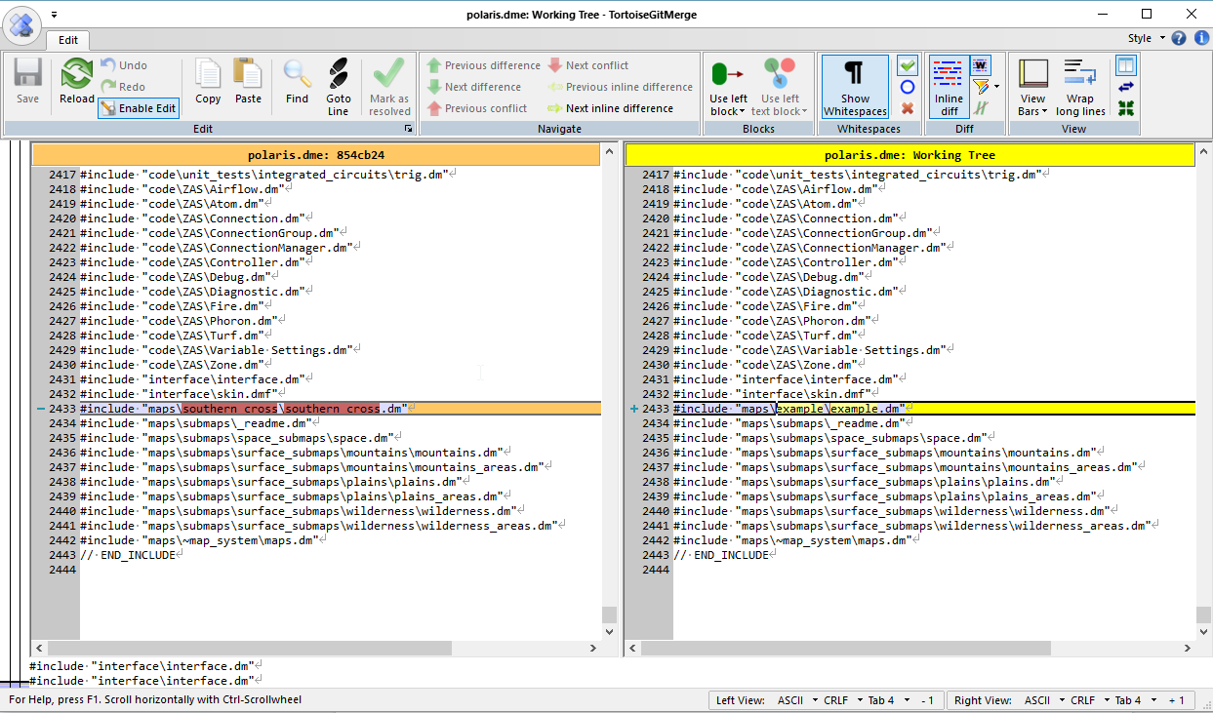Open Right View CRLF line ending dropdown
Screen dimensions: 1213x713
click(1090, 700)
